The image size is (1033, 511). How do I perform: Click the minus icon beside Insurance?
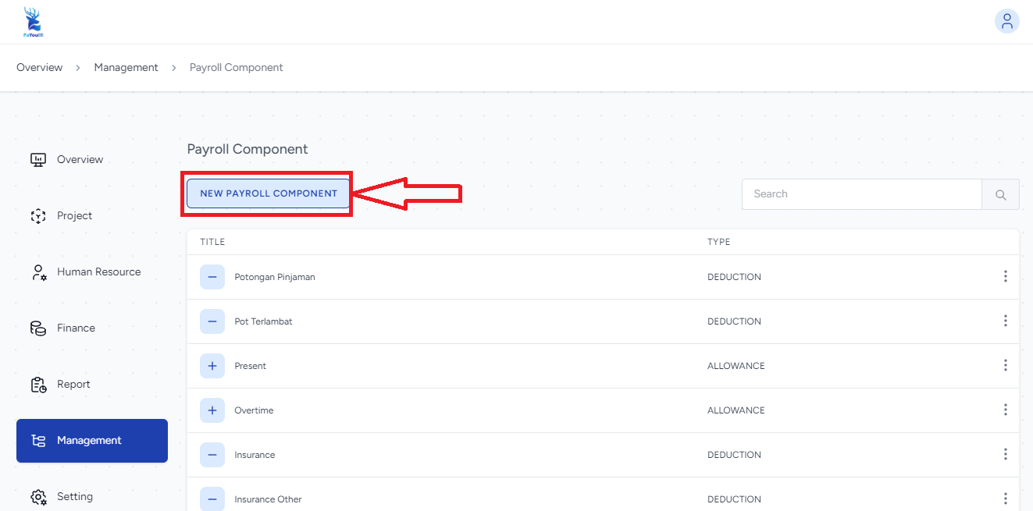212,455
